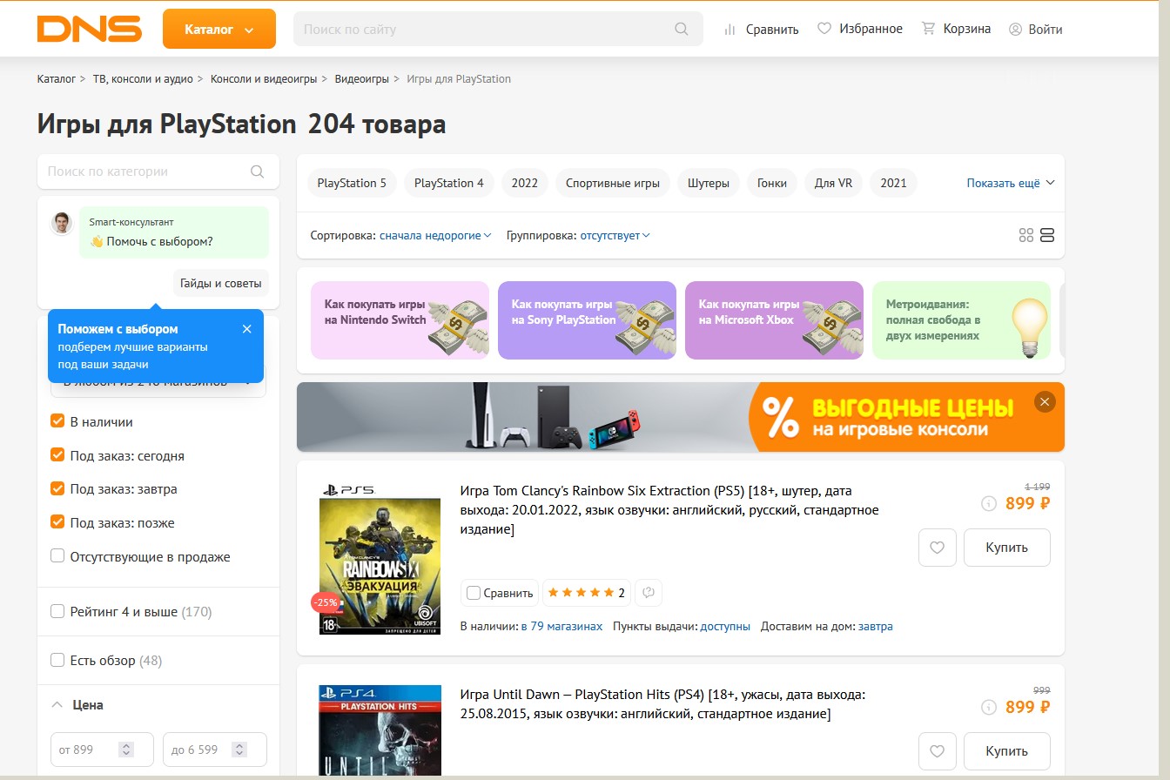The width and height of the screenshot is (1170, 780).
Task: Go to Консоли и видеоигры breadcrumb
Action: pyautogui.click(x=264, y=78)
